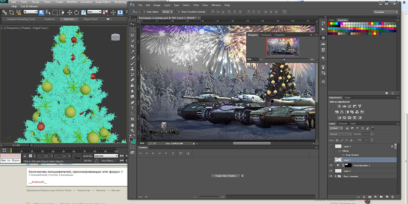The image size is (408, 204).
Task: Open the 3ds Max View coordinate dropdown
Action: (94, 12)
